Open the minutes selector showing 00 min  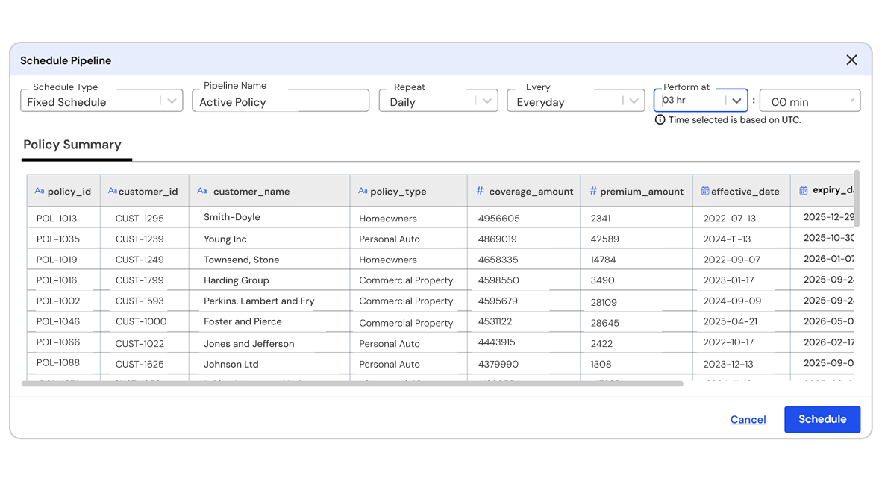(x=810, y=101)
